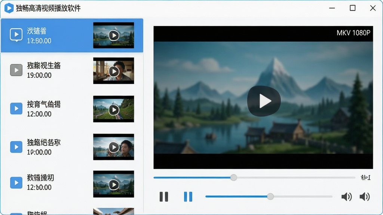Click the blue play icon of the 10:00.00 row
The width and height of the screenshot is (383, 215).
[x=16, y=147]
